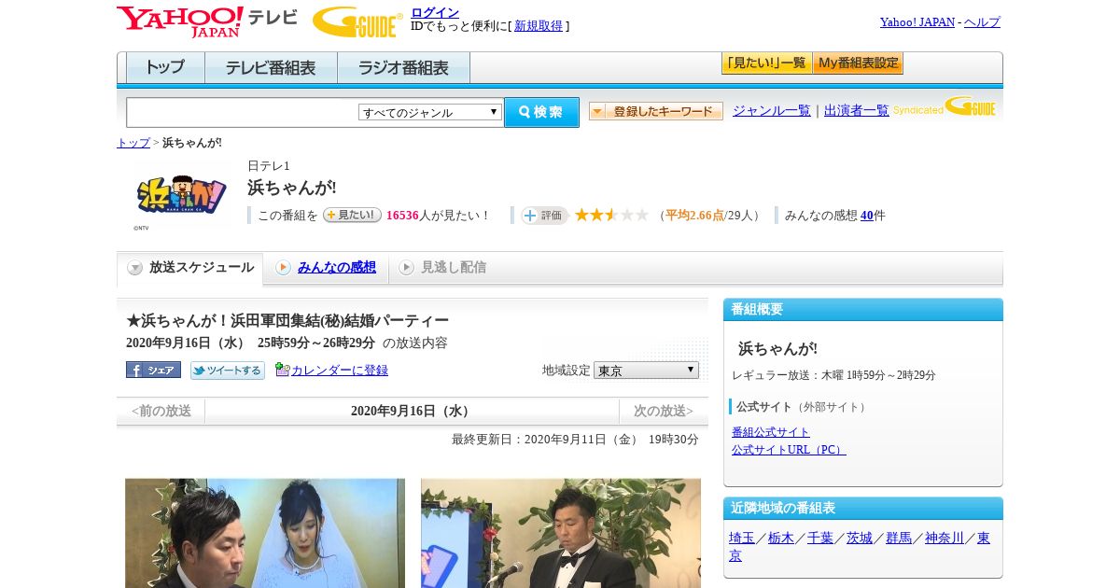This screenshot has height=588, width=1120.
Task: Open the ラジオ番組表 tab
Action: [x=403, y=67]
